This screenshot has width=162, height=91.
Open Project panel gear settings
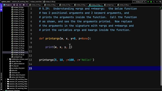coord(24,5)
